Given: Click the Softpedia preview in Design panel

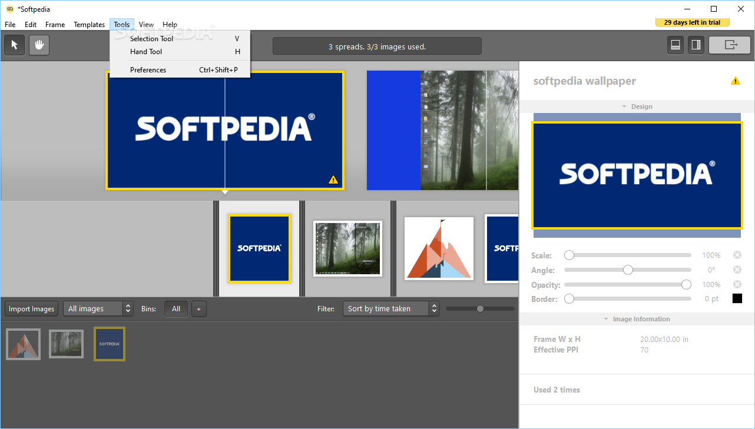Looking at the screenshot, I should 637,175.
